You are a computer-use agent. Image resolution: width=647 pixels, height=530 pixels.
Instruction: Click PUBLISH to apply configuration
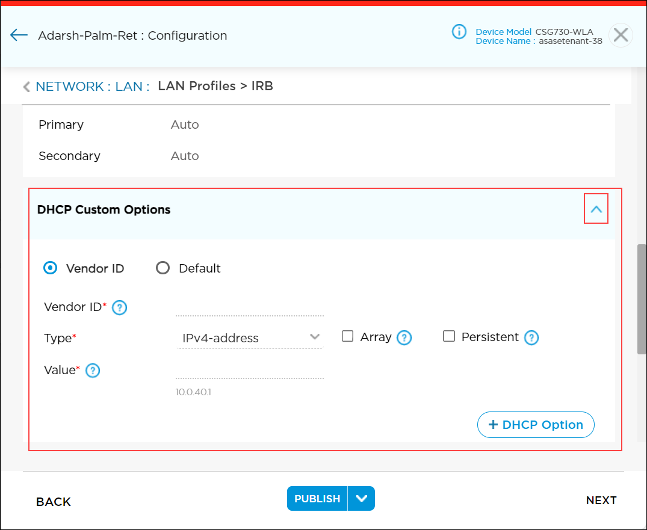[317, 498]
